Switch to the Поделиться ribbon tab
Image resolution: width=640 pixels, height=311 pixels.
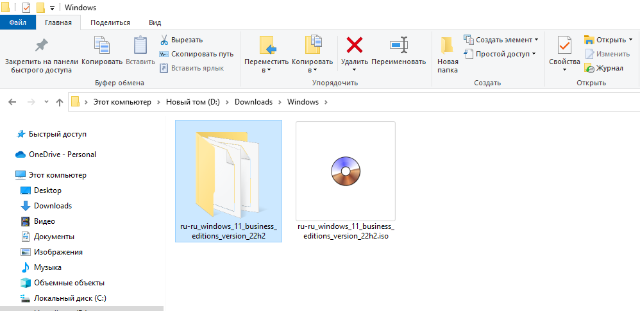[110, 23]
